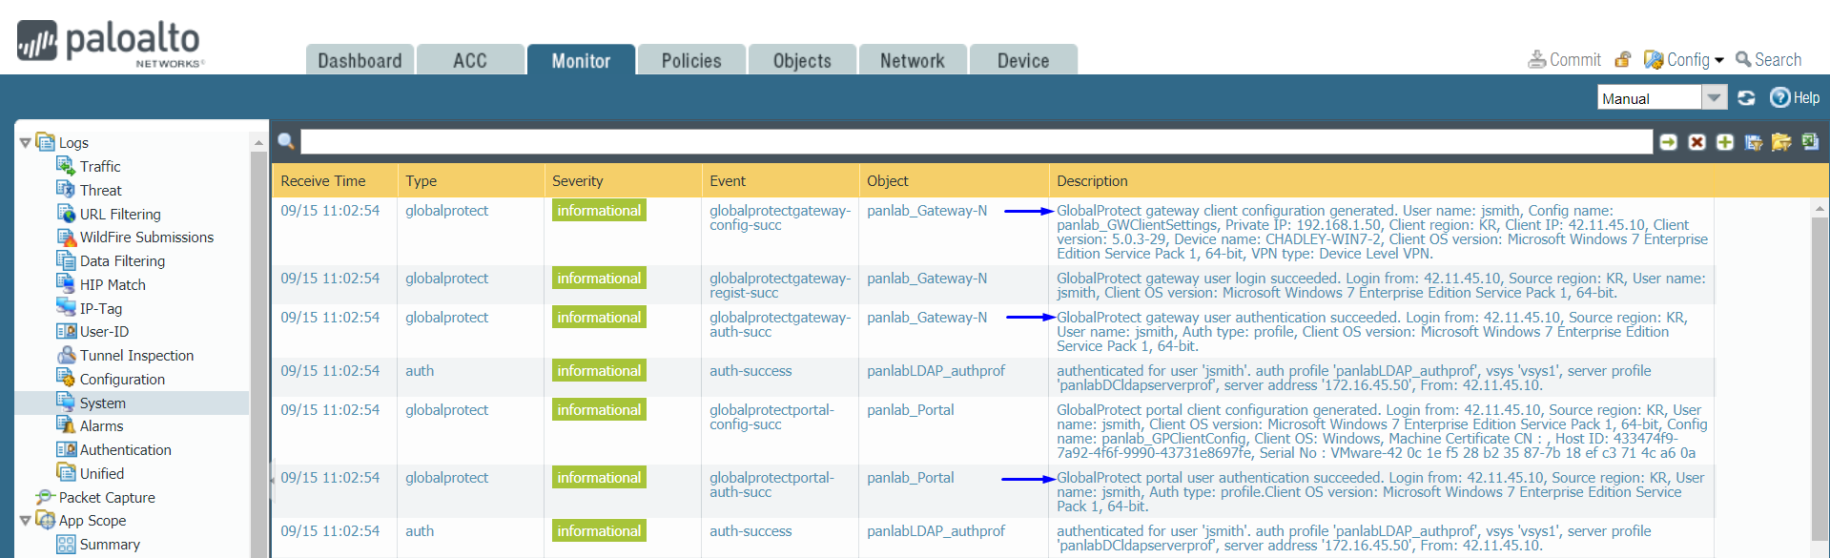Screen dimensions: 1830x558
Task: Open Configuration logs
Action: pyautogui.click(x=122, y=379)
